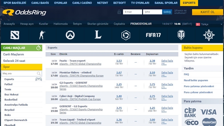224x126 pixels.
Task: Select odds 2.75 for Digital Company
Action: coord(152,96)
